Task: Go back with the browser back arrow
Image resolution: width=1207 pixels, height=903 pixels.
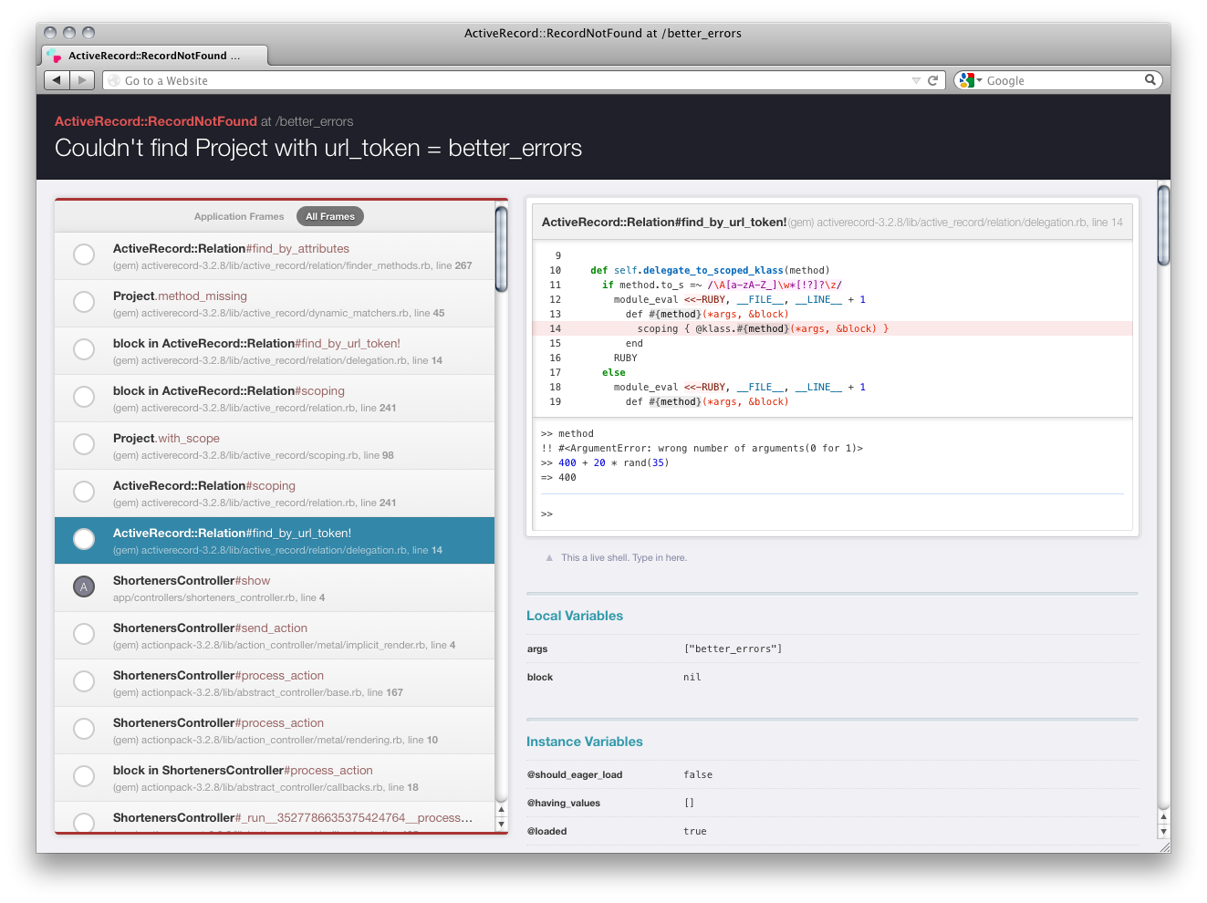Action: point(57,80)
